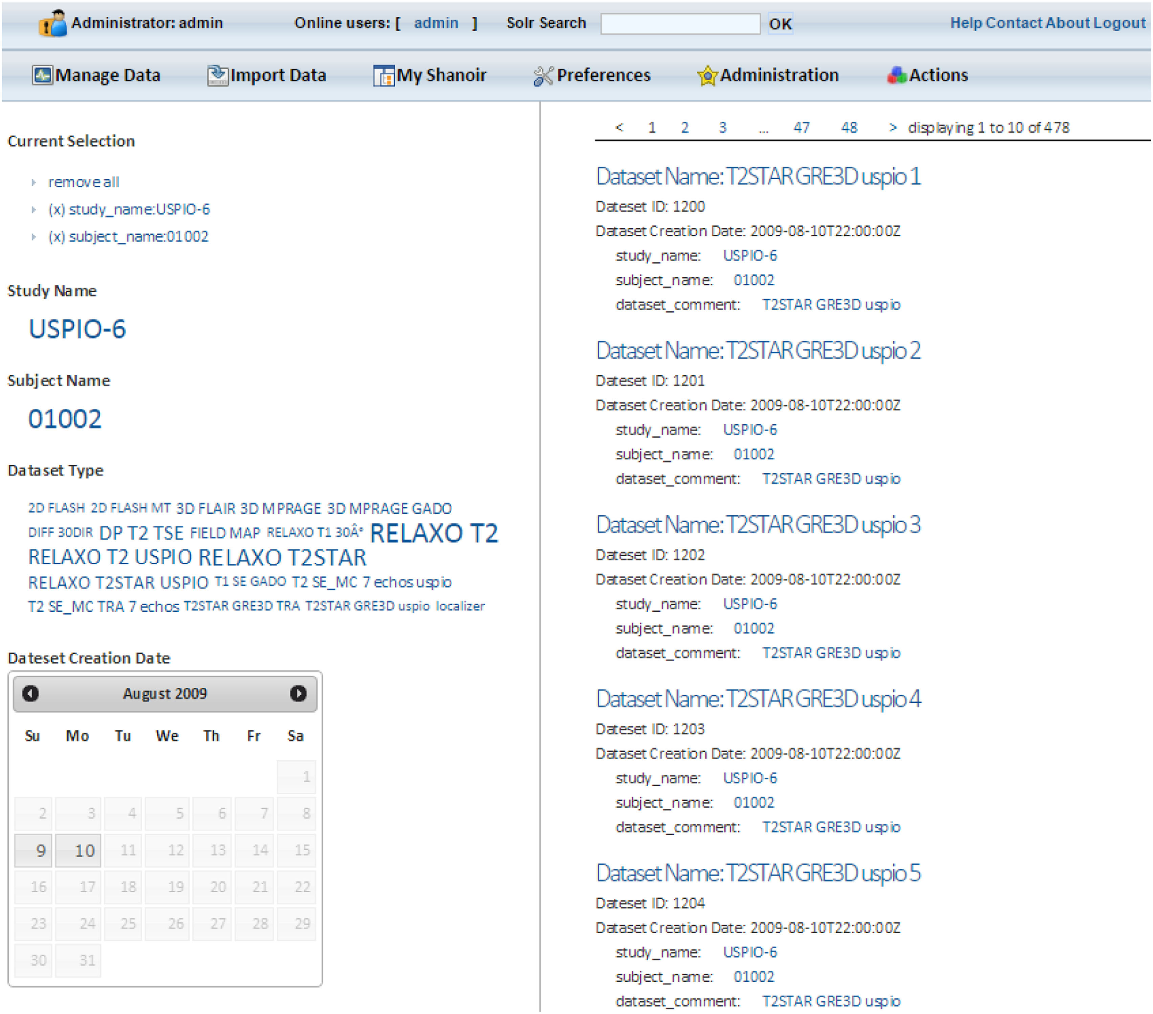1153x1014 pixels.
Task: Click the Import Data icon
Action: (x=217, y=75)
